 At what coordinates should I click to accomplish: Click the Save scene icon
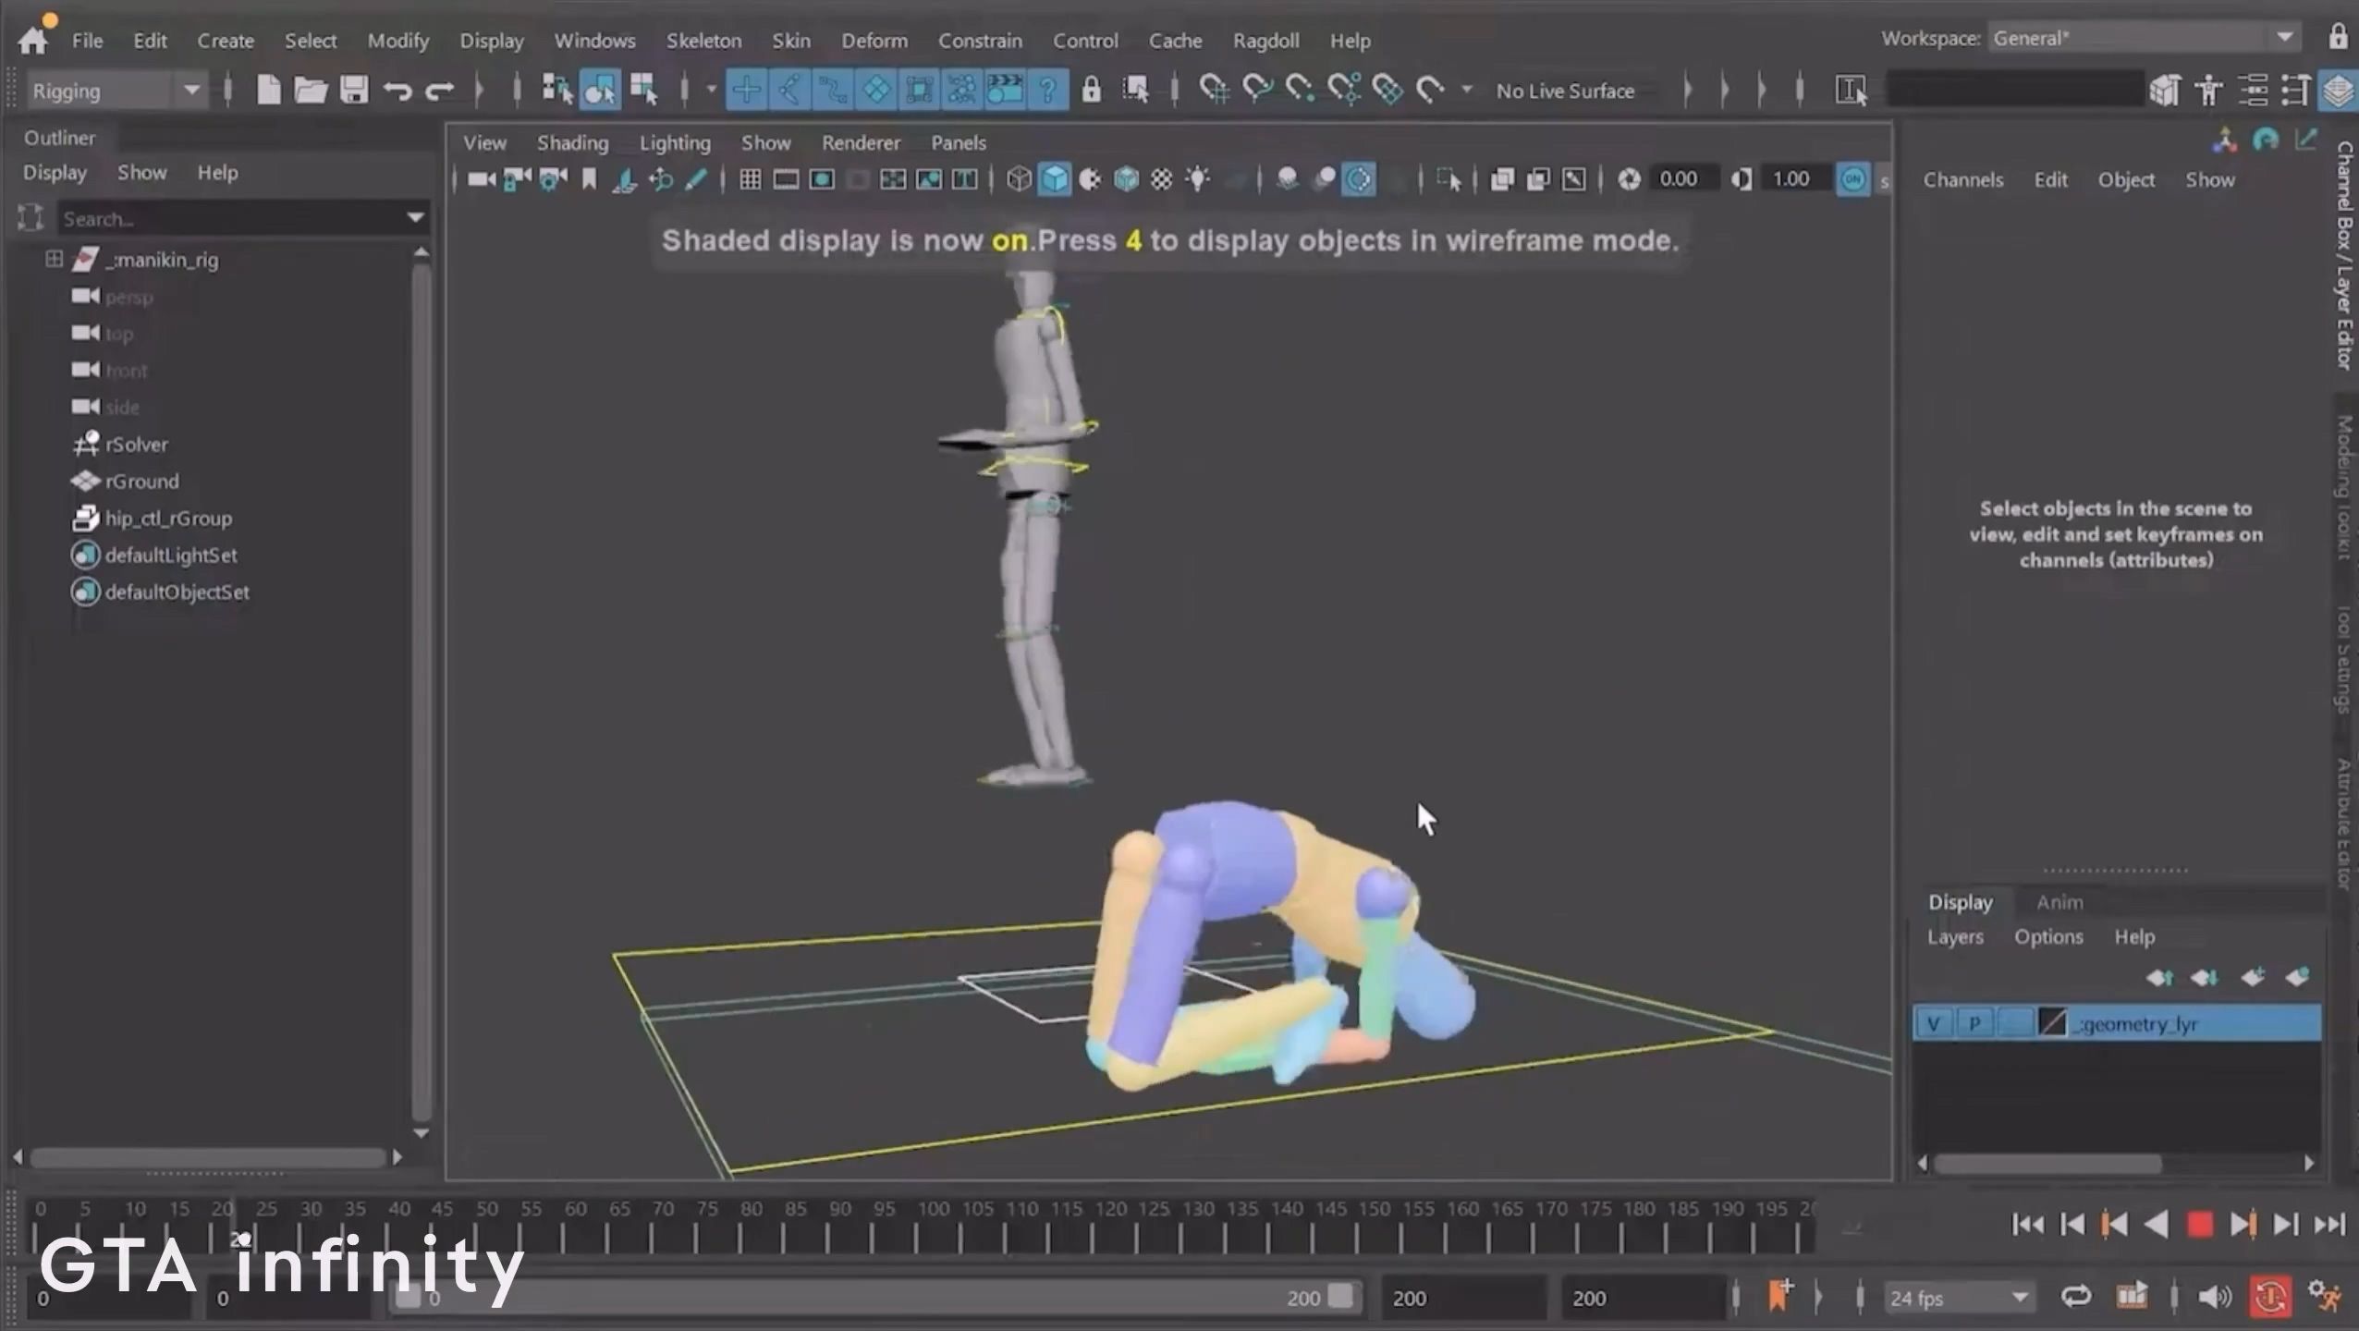point(354,91)
